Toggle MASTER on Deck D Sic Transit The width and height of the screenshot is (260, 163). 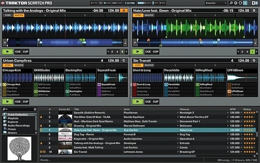(149, 65)
